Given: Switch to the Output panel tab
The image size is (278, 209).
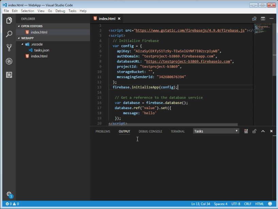Looking at the screenshot, I should pos(124,132).
